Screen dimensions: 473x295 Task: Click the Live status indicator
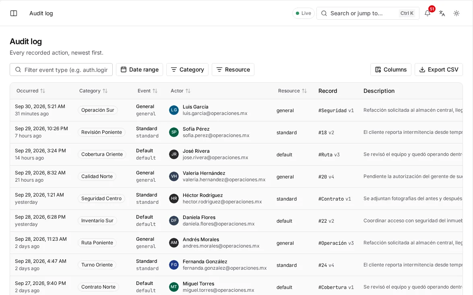pyautogui.click(x=304, y=13)
